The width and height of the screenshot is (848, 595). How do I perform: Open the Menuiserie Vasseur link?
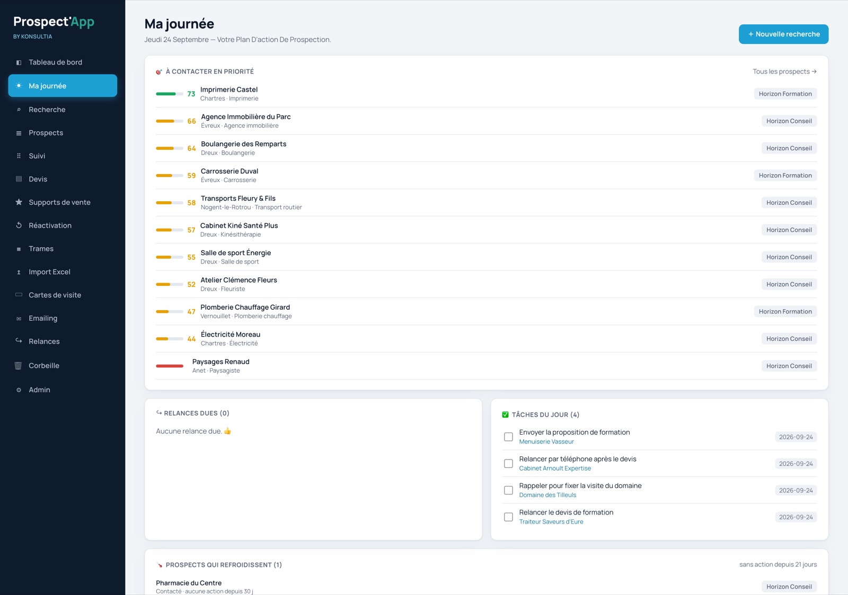546,441
